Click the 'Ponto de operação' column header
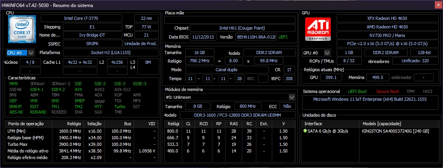Image resolution: width=443 pixels, height=168 pixels. click(28, 124)
